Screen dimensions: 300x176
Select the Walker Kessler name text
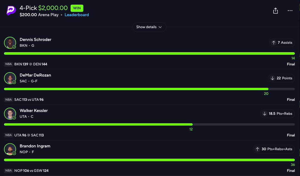pos(34,110)
